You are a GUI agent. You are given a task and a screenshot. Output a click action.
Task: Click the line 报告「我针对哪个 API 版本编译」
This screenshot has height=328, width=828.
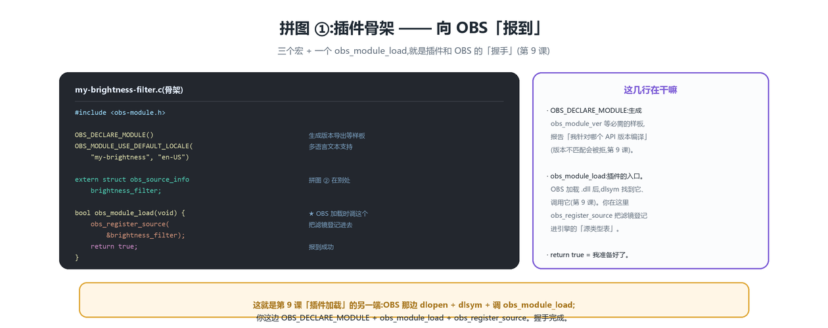pos(600,136)
